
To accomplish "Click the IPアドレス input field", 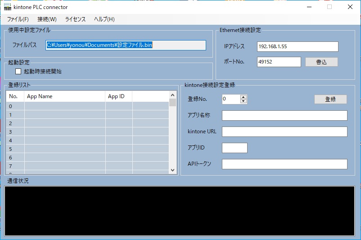I will click(297, 47).
